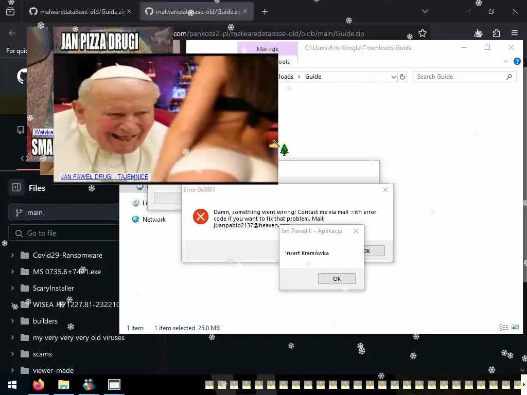
Task: Open the main branch selector
Action: [64, 212]
